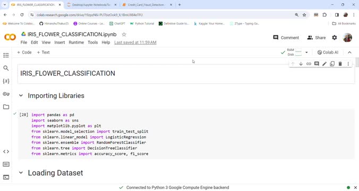
Task: Open Last saved at 11:59 AM link
Action: (135, 42)
